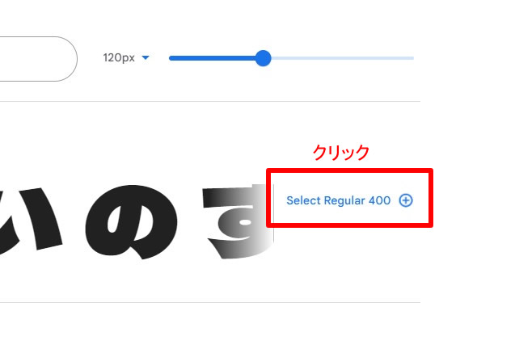Screen dimensions: 515x349
Task: Click the faded す character in the preview
Action: tap(237, 221)
